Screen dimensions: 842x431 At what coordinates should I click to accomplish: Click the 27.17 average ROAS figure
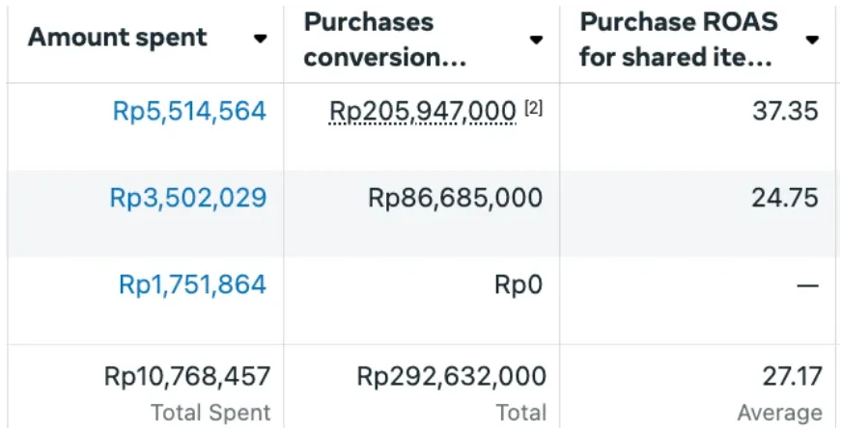click(x=789, y=375)
